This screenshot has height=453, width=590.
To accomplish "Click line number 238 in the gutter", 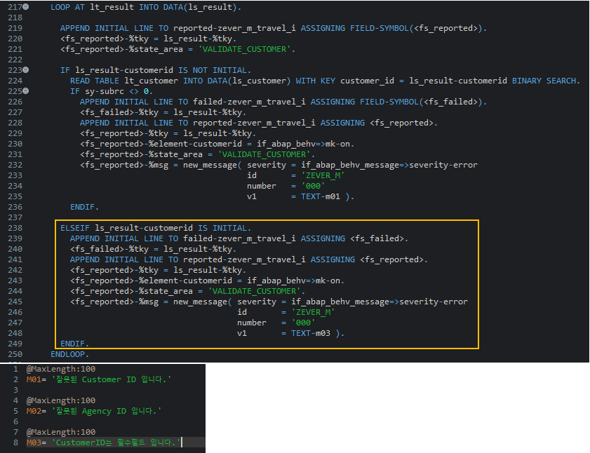I will 15,228.
